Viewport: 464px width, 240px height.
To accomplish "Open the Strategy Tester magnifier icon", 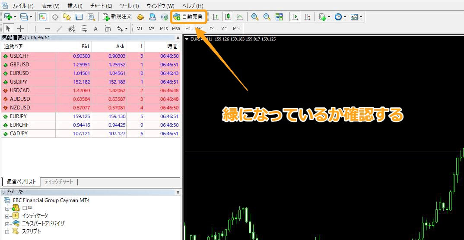I will [91, 17].
